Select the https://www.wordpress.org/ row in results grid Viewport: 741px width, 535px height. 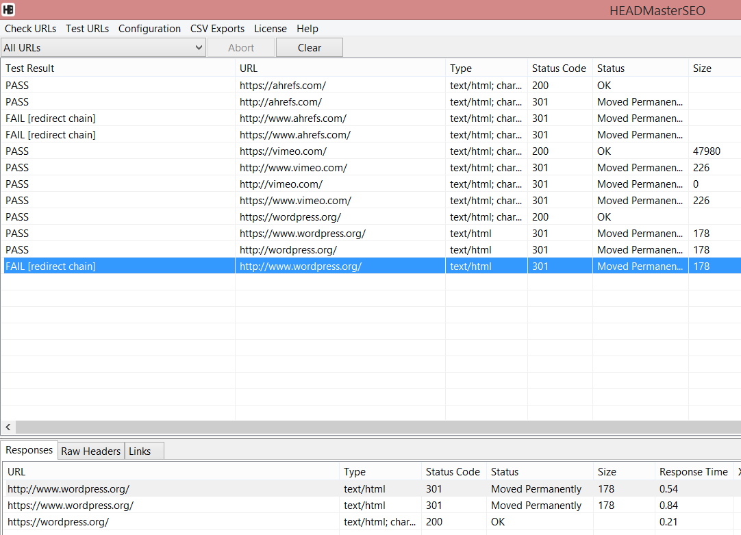click(371, 234)
